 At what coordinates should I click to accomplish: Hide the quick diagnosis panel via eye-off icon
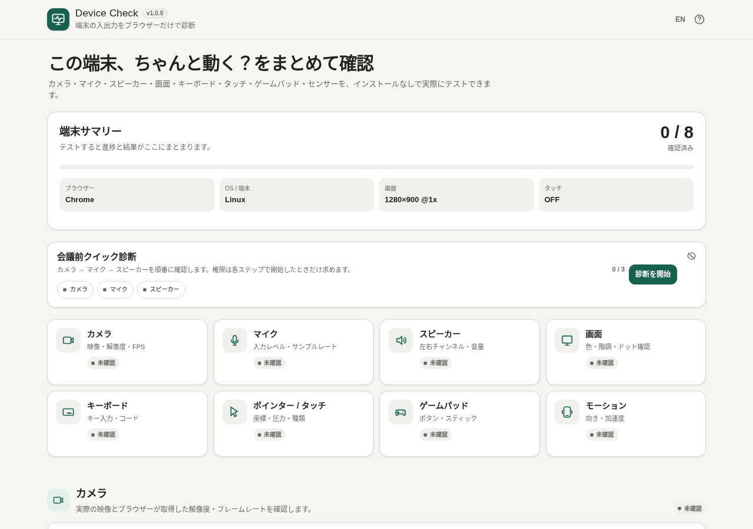[691, 256]
